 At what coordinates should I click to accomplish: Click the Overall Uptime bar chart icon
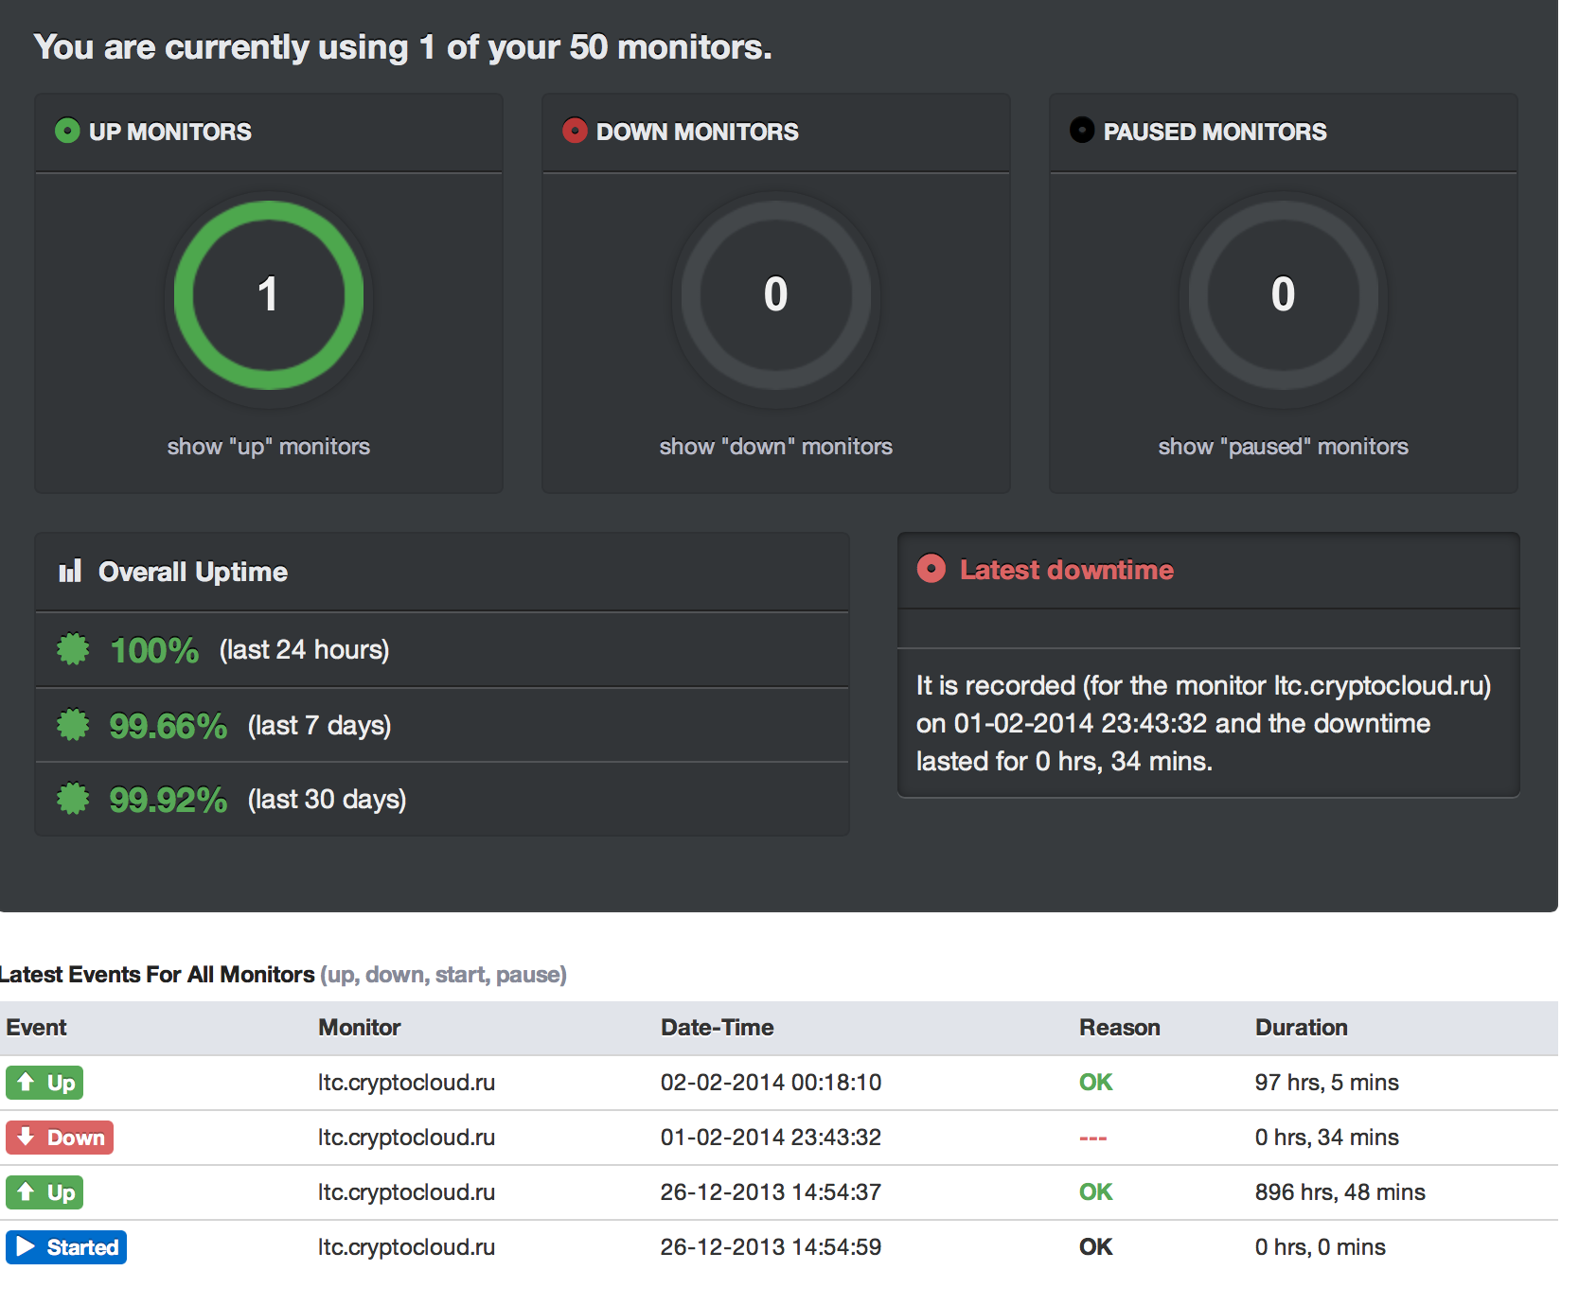click(70, 571)
